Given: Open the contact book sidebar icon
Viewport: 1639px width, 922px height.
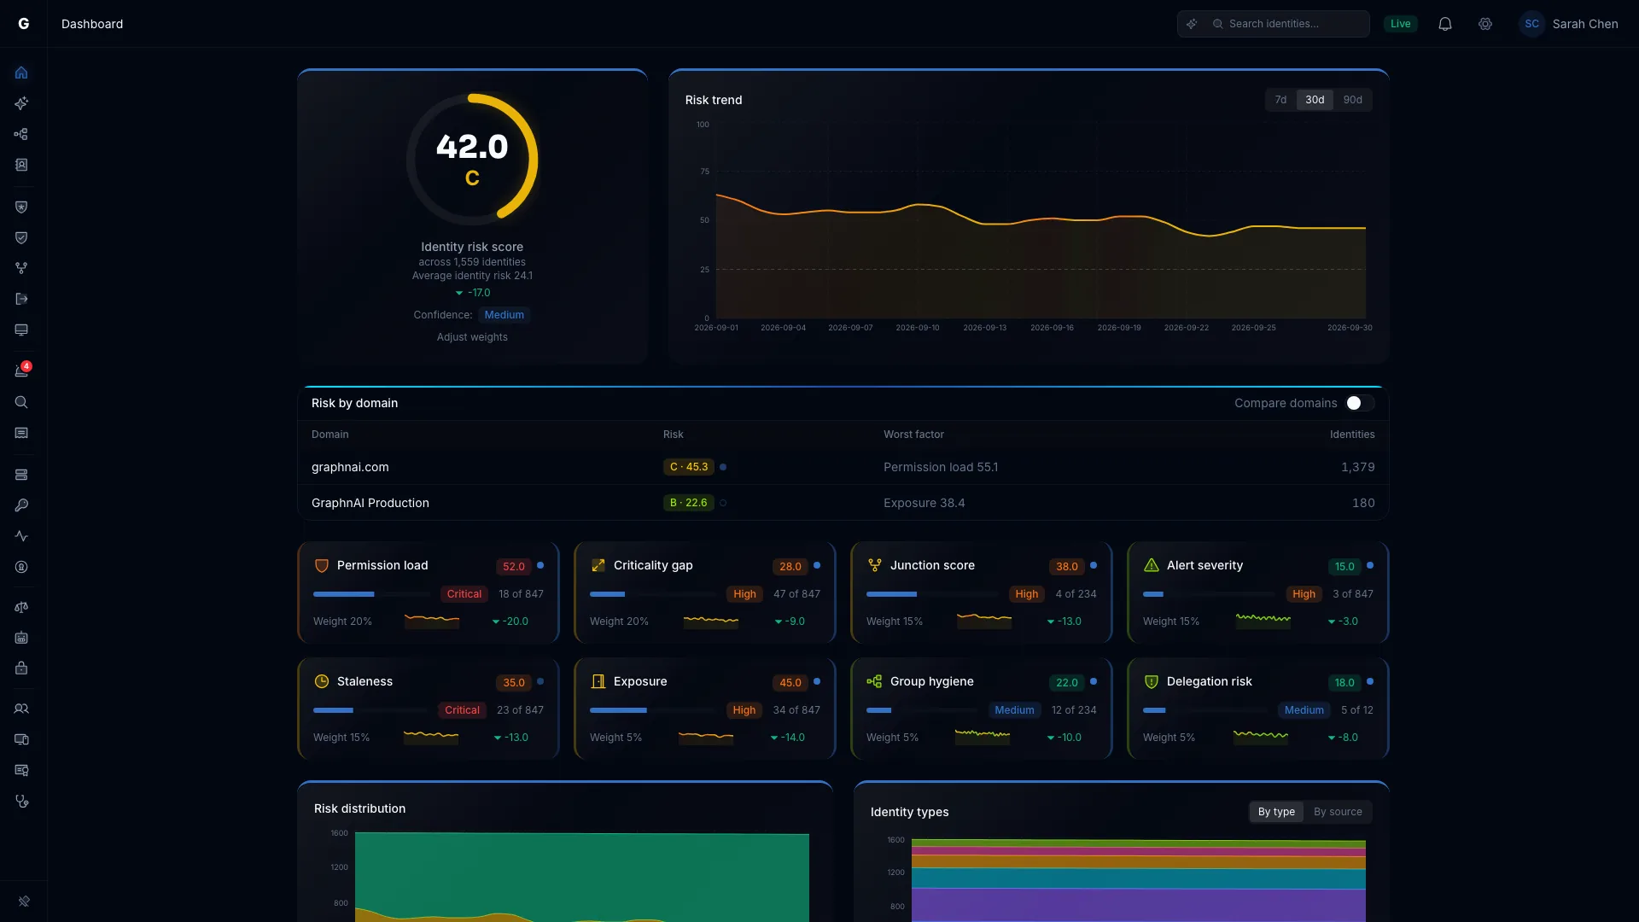Looking at the screenshot, I should tap(21, 165).
